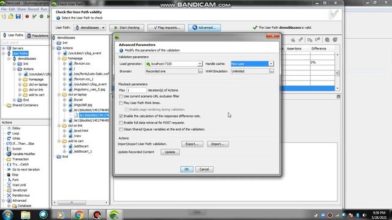Open Windows Explorer from the taskbar
Screen dimensions: 392x220
point(26,215)
